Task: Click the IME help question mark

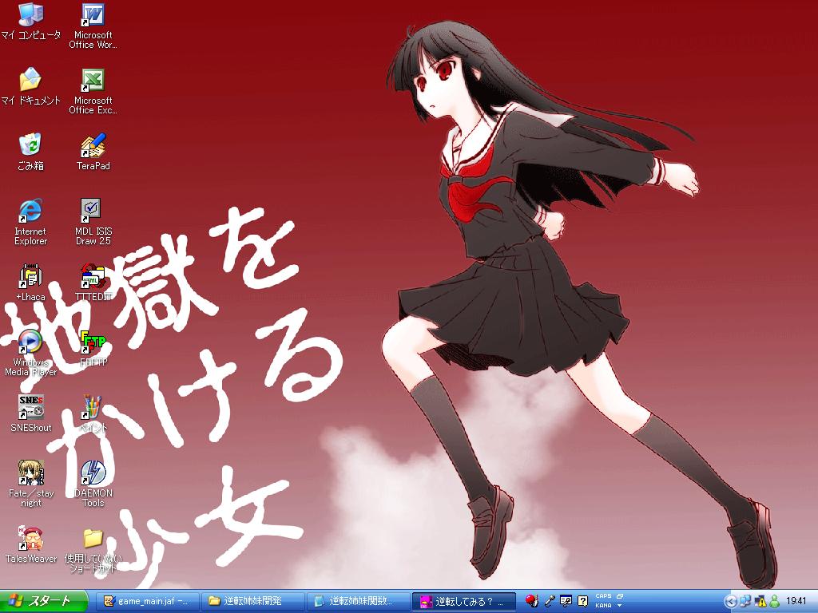Action: [x=582, y=601]
